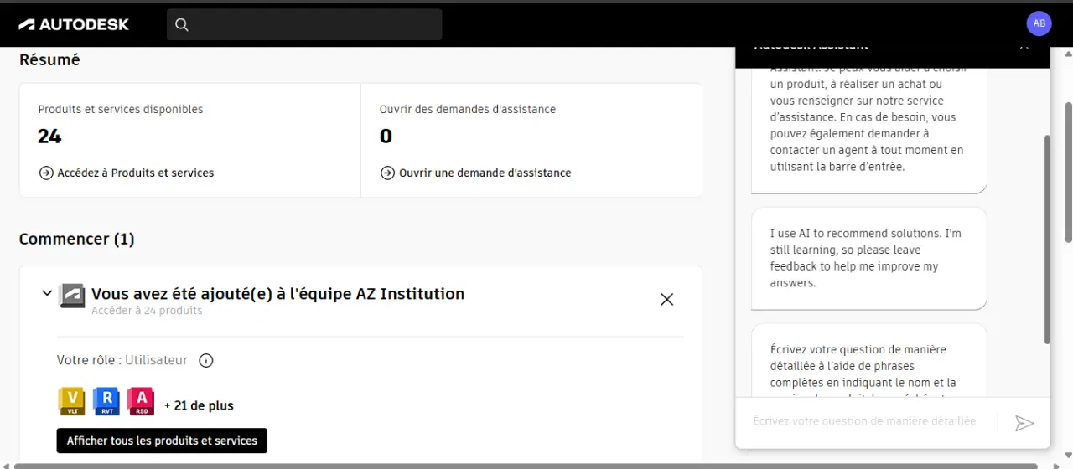Click the Revit RVT product icon
1073x469 pixels.
pyautogui.click(x=106, y=401)
